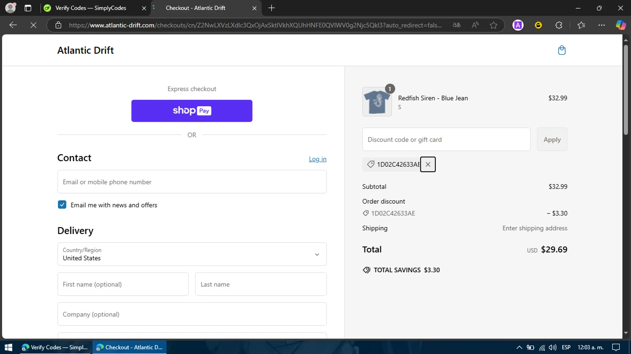Click the Atlantic Drift store name
Viewport: 631px width, 354px height.
(x=85, y=50)
